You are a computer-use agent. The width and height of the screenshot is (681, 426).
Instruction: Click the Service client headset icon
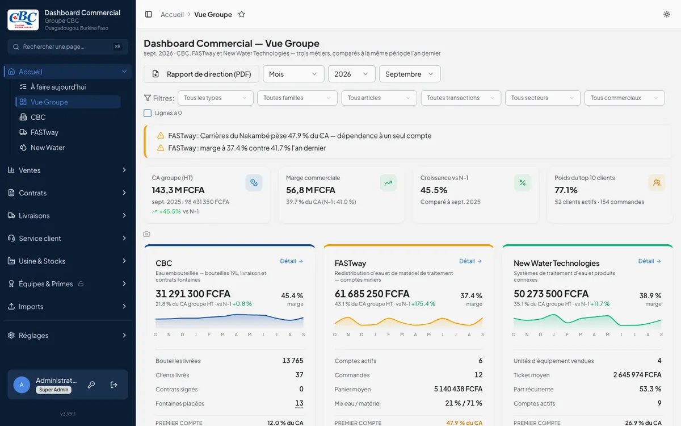pyautogui.click(x=11, y=238)
